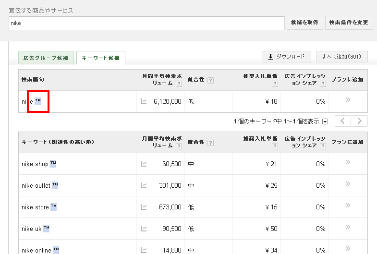The image size is (377, 254).
Task: Click the trademark icon next to nike outlet
Action: pyautogui.click(x=55, y=185)
